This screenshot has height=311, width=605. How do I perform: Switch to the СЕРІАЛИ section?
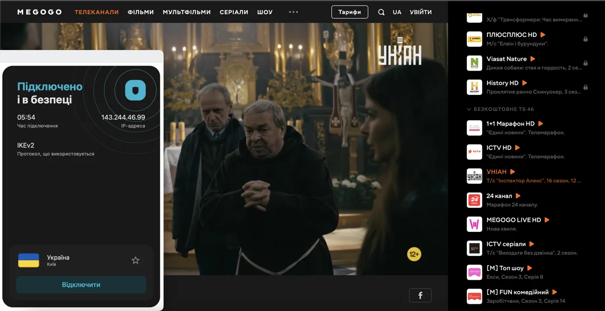[x=234, y=12]
